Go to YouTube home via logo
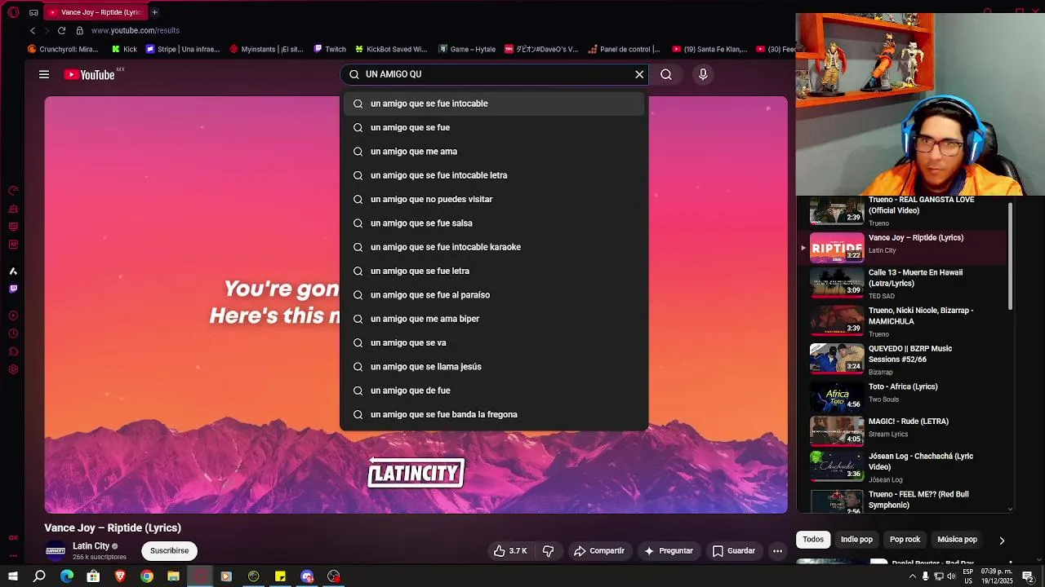The height and width of the screenshot is (587, 1045). 90,74
